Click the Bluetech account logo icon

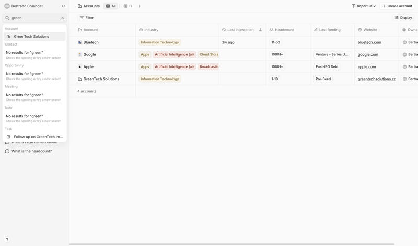pyautogui.click(x=80, y=42)
